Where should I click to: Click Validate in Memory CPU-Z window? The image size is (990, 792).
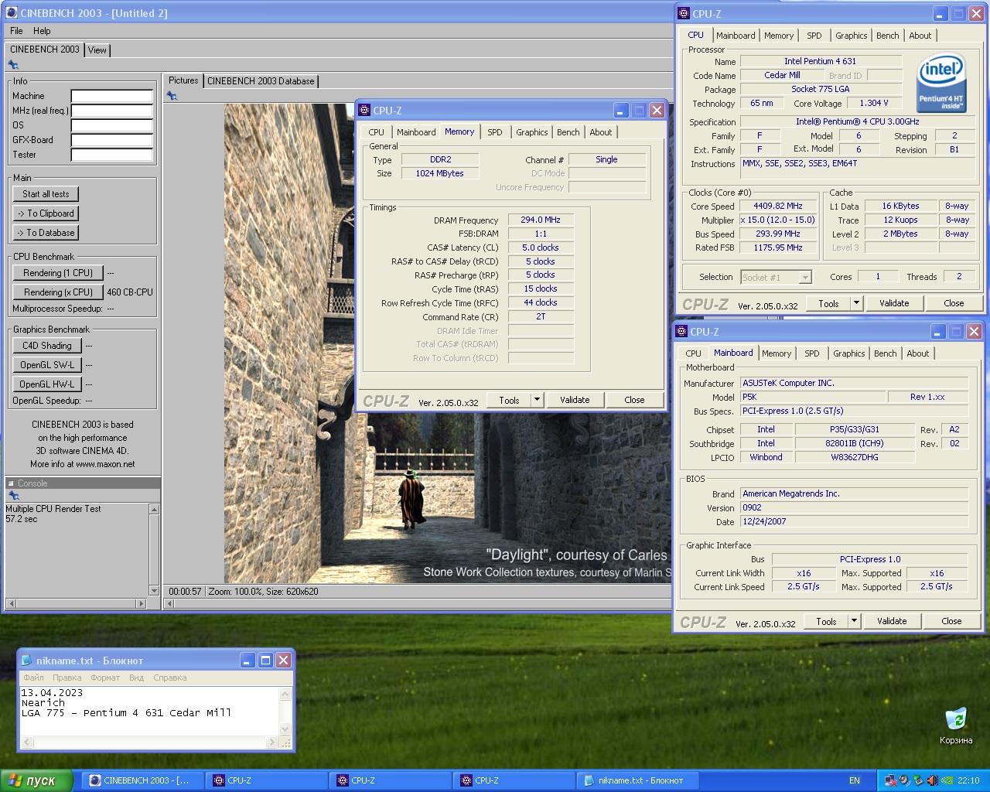[575, 400]
